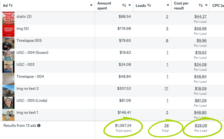Click the $146.41 amount spent cell
The image size is (224, 139).
124,112
